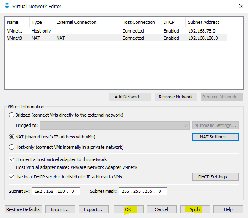
Task: Click the Host-only type cell of VMnet1
Action: tap(41, 31)
